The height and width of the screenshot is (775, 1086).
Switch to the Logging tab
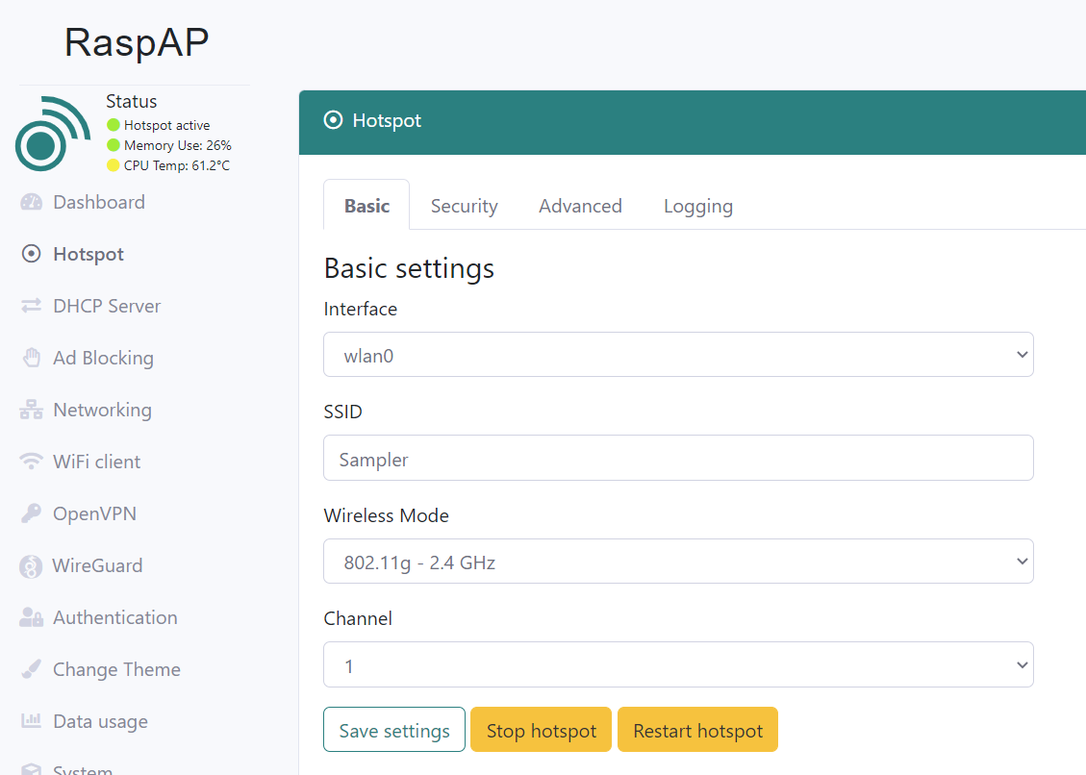[x=698, y=206]
